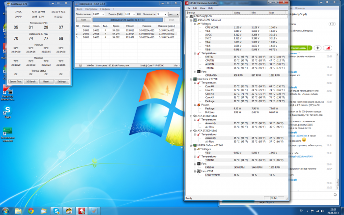344x215 pixels.
Task: Open the arrow next to Позвонить button
Action: click(x=310, y=48)
